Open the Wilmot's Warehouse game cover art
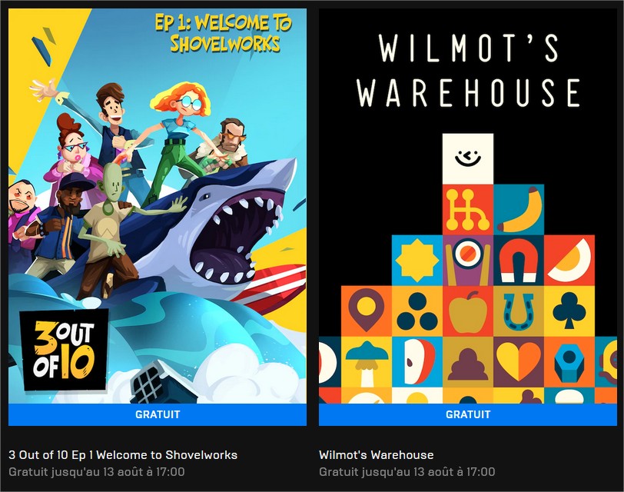The height and width of the screenshot is (492, 624). (468, 206)
